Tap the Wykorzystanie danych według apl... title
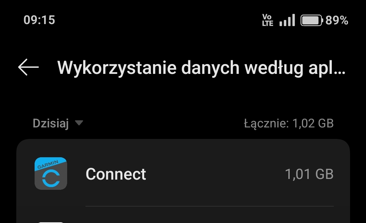This screenshot has width=366, height=223. (201, 68)
